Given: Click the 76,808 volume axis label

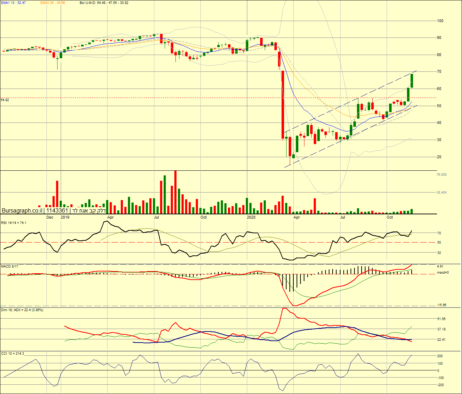Looking at the screenshot, I should pos(442,175).
